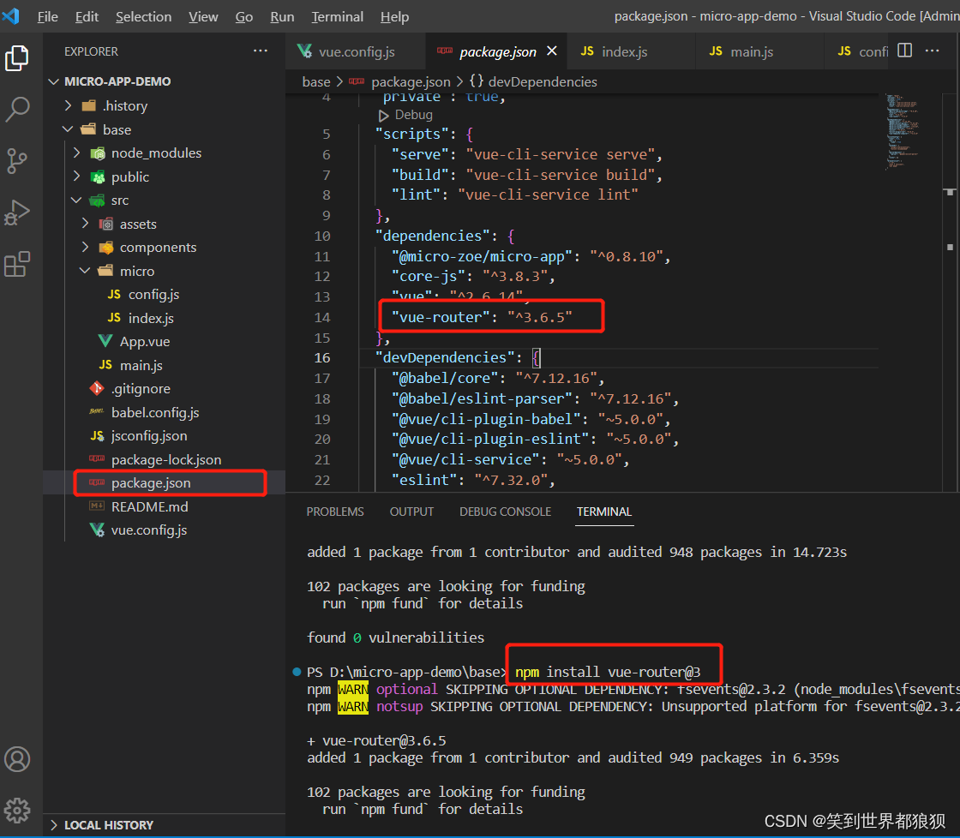Open README.md in the explorer
960x838 pixels.
click(x=165, y=507)
